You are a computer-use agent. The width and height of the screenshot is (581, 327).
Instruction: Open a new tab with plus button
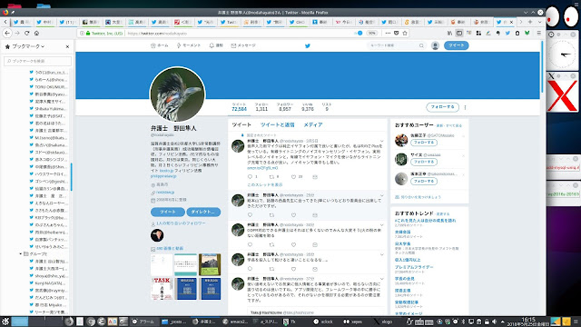tap(530, 22)
